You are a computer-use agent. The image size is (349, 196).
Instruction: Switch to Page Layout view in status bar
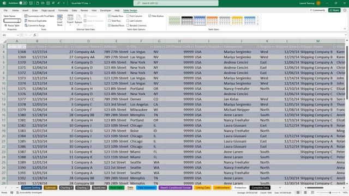(305, 192)
